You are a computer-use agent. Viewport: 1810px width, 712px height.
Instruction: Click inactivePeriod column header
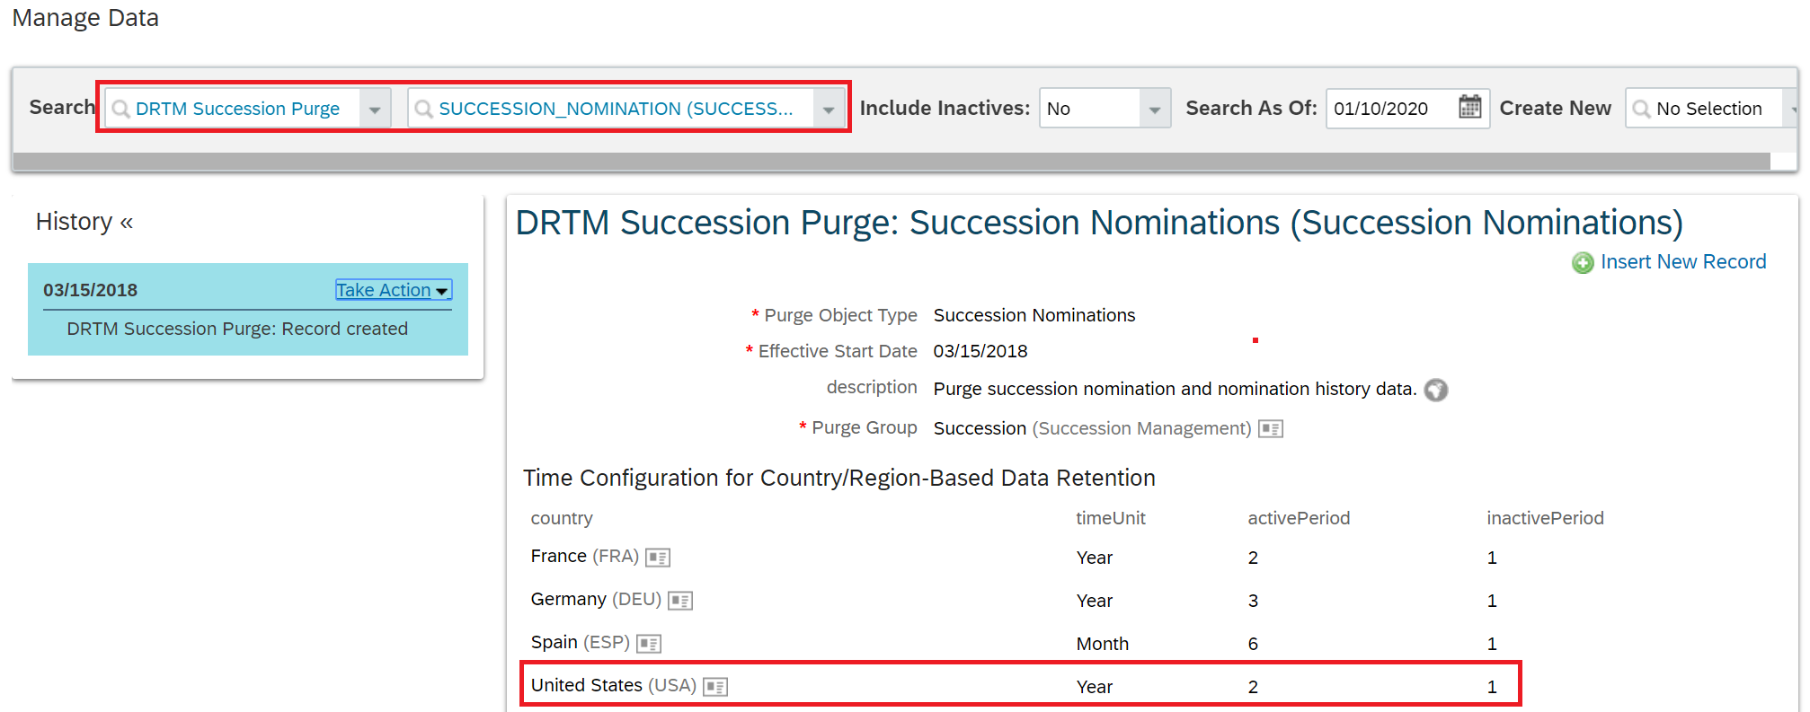pyautogui.click(x=1545, y=518)
